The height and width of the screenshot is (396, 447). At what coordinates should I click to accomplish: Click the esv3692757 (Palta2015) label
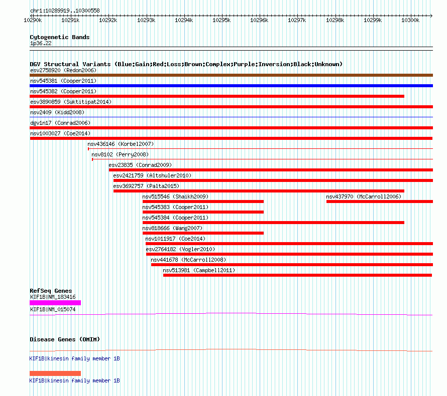pyautogui.click(x=146, y=186)
